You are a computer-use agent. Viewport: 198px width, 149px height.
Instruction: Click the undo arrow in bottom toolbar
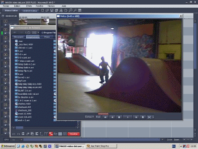click(14, 134)
